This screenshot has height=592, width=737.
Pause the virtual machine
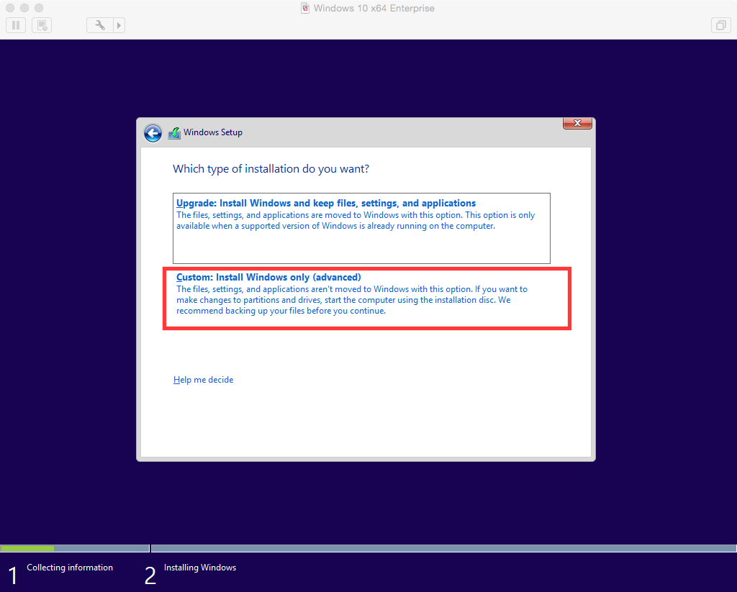[16, 25]
